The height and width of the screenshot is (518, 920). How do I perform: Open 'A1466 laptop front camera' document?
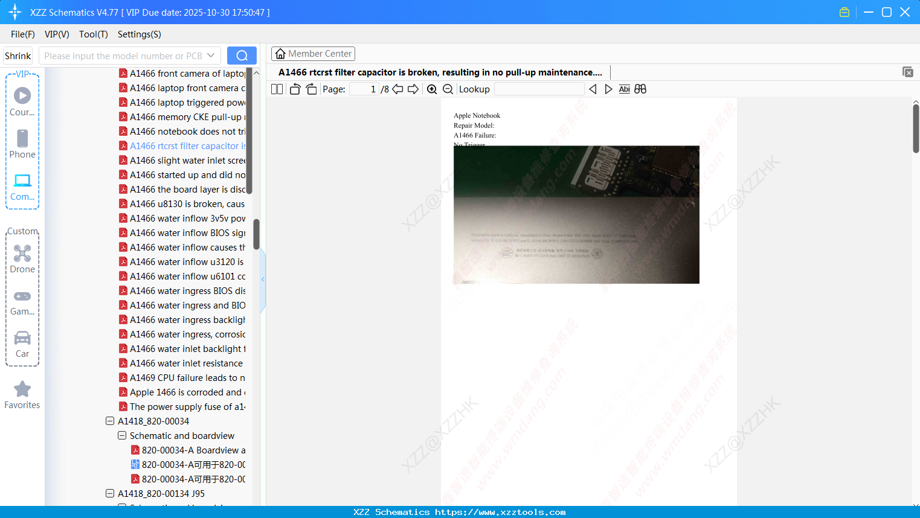pos(182,88)
